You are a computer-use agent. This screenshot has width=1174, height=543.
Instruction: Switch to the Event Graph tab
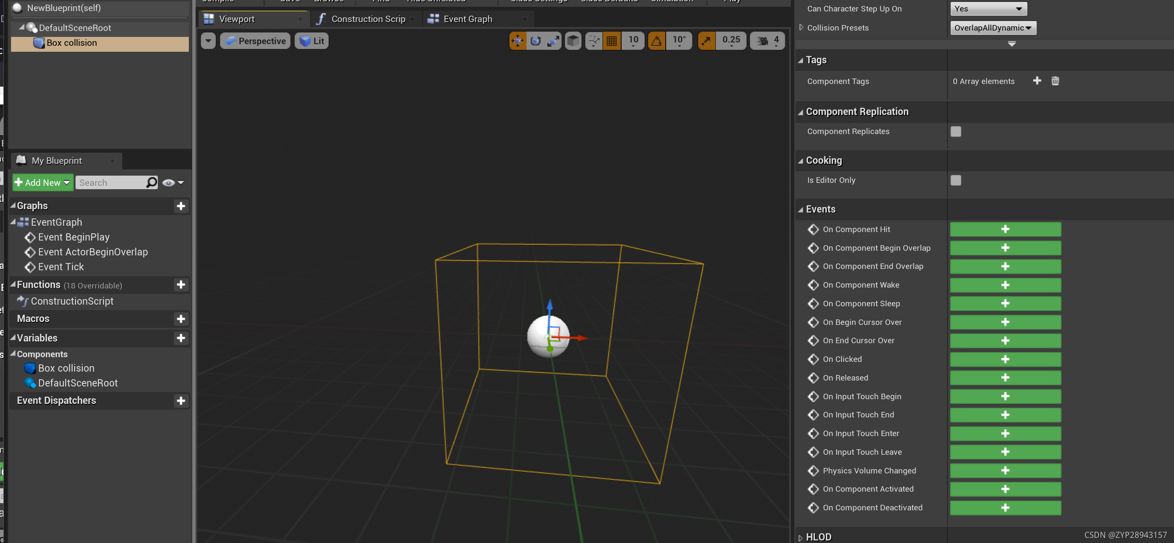point(478,19)
